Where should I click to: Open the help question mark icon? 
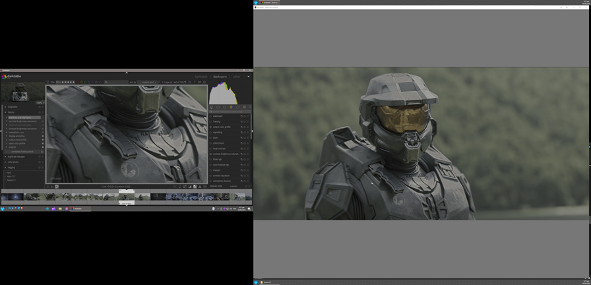tap(195, 82)
